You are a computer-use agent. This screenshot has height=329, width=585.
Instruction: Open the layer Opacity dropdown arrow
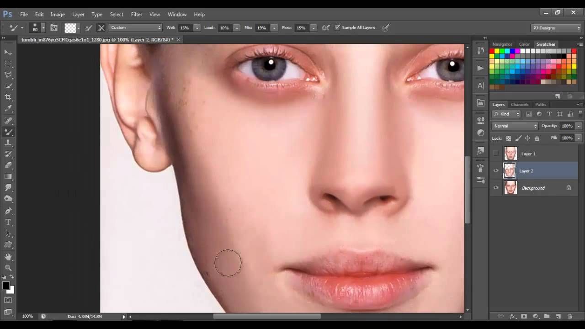[579, 126]
